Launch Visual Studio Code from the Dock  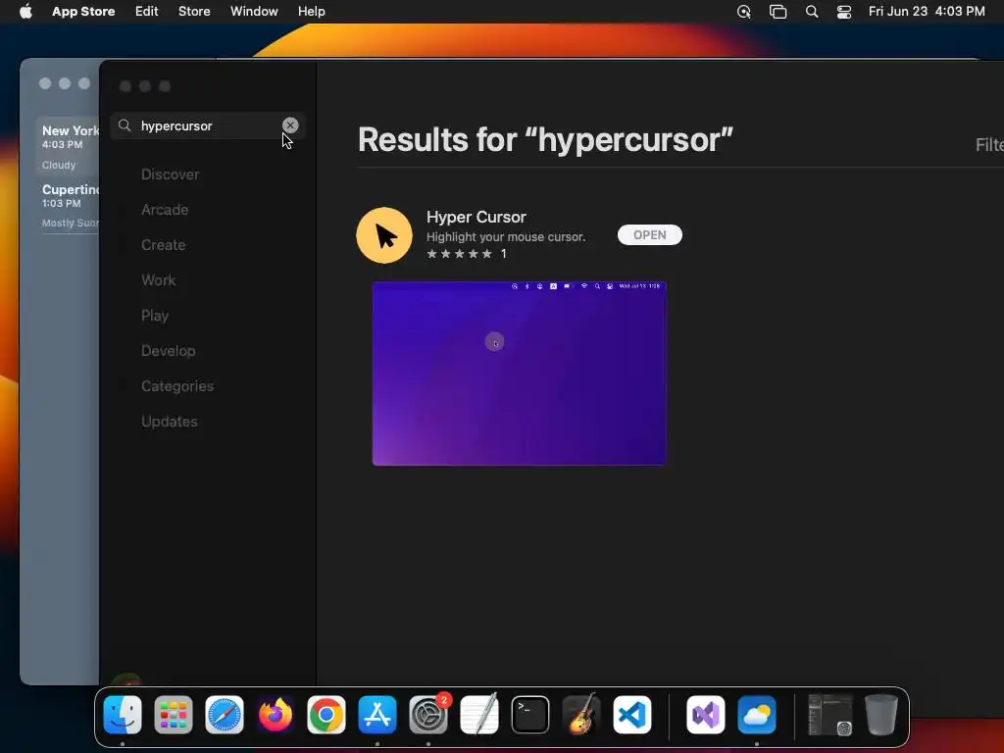[x=632, y=715]
